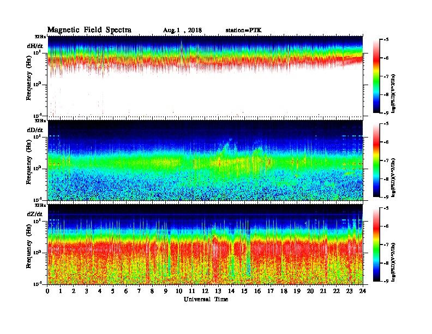
Task: Click the log(PSD) unit label beside dH/dt color bar
Action: pyautogui.click(x=394, y=93)
